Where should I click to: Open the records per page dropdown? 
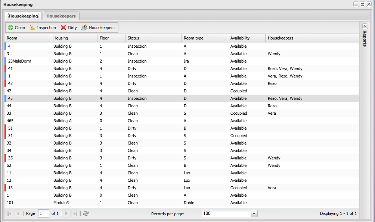tap(254, 213)
